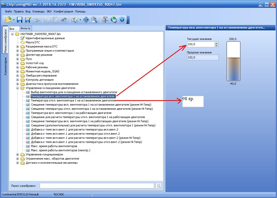Open the ЭБУ menu

(49, 11)
